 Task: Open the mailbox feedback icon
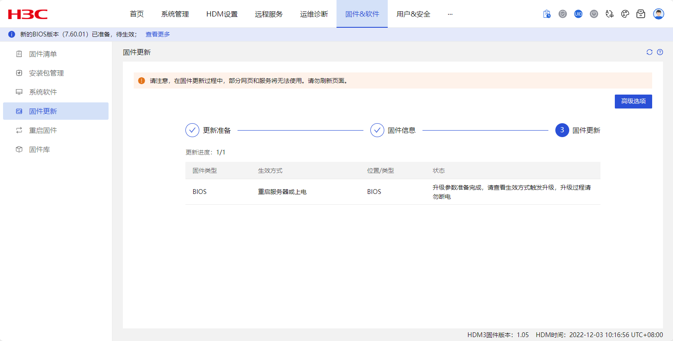(641, 14)
